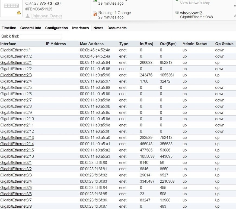
Task: Open the GigabitEthernet2/1 interface
Action: pos(15,63)
